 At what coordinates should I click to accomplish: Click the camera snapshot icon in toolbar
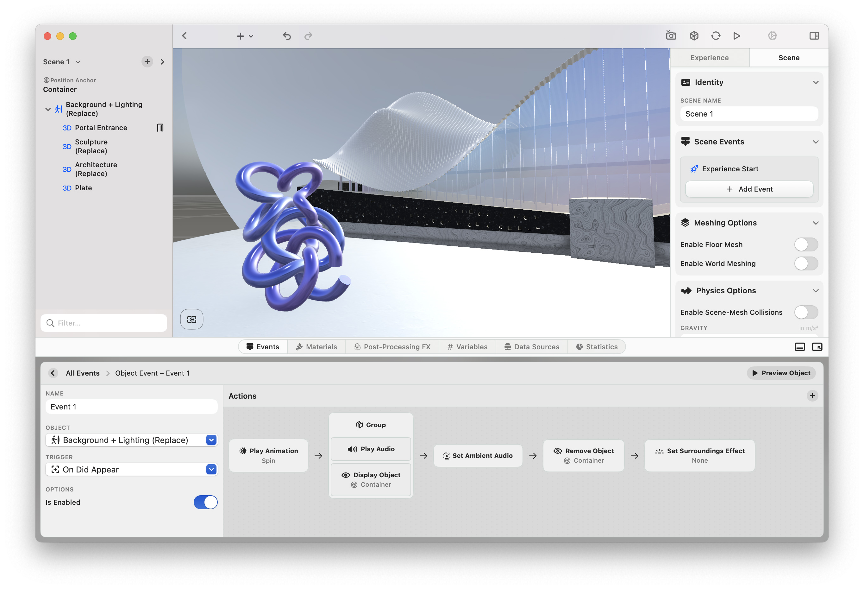coord(671,36)
